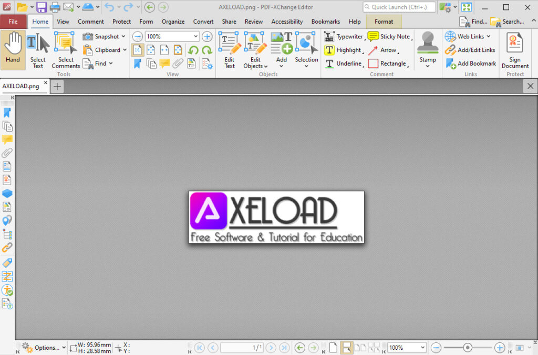Go to the last page
This screenshot has width=538, height=355.
(284, 348)
